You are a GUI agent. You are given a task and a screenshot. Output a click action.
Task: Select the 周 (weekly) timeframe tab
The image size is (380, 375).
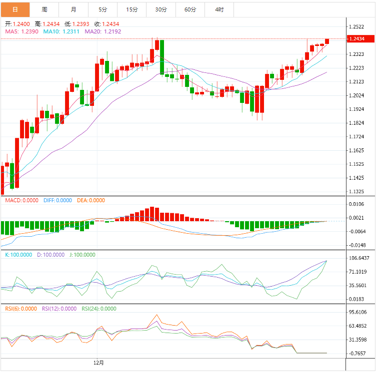coord(44,9)
